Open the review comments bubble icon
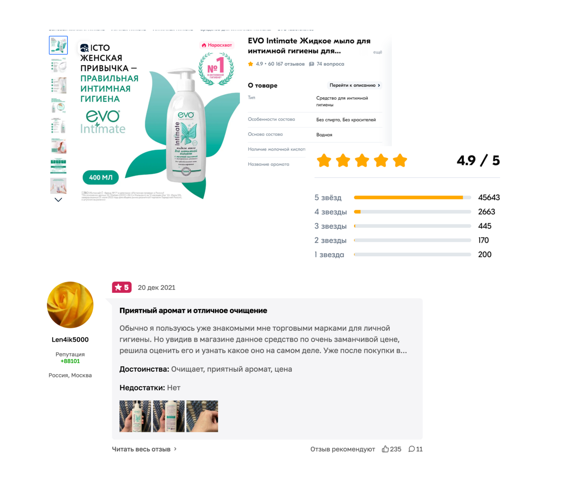582x483 pixels. 411,449
